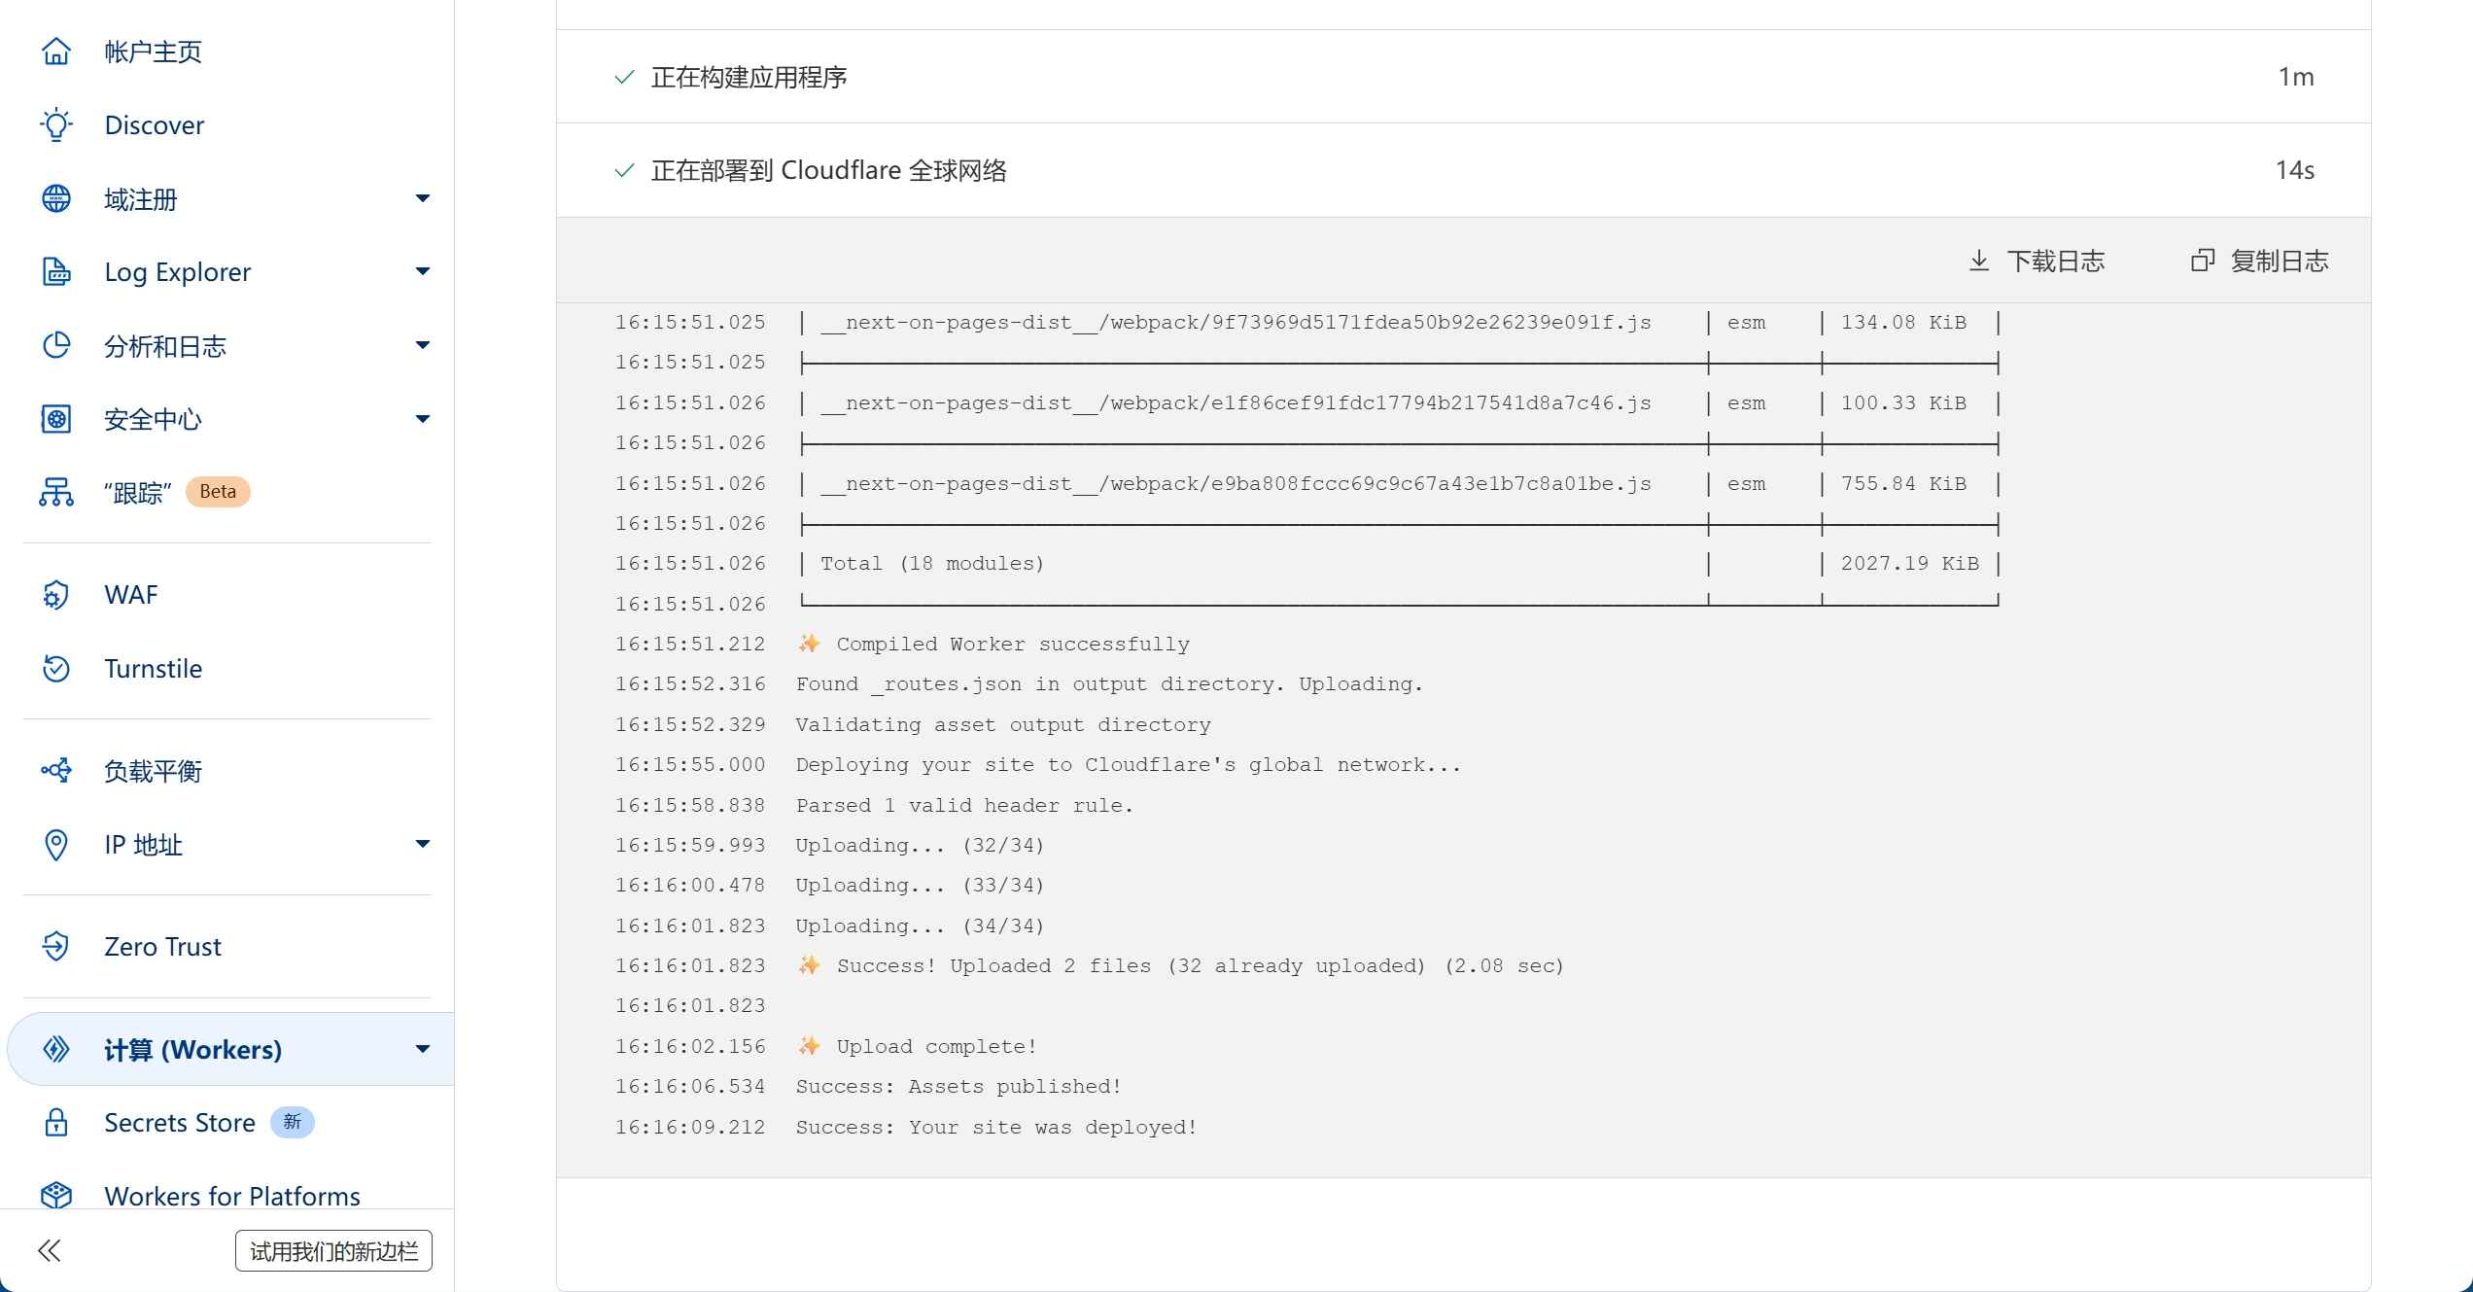
Task: Open the 分析和日志 menu item
Action: point(165,346)
